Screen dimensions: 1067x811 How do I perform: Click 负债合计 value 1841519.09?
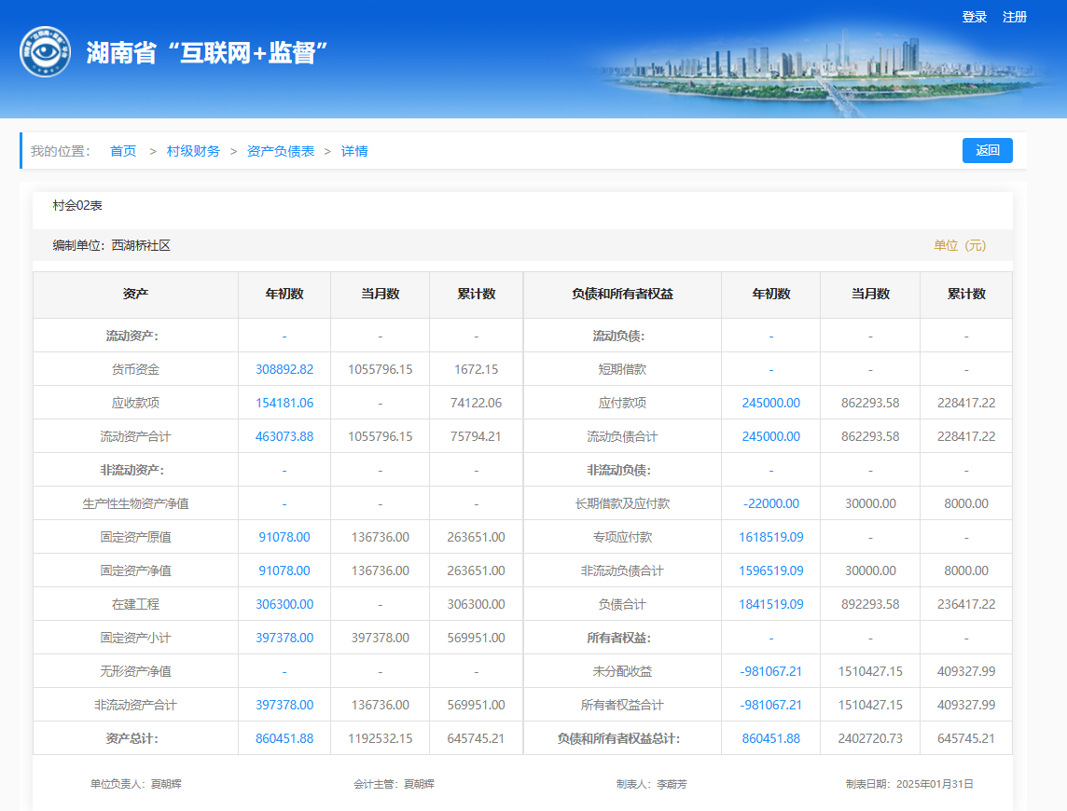771,604
